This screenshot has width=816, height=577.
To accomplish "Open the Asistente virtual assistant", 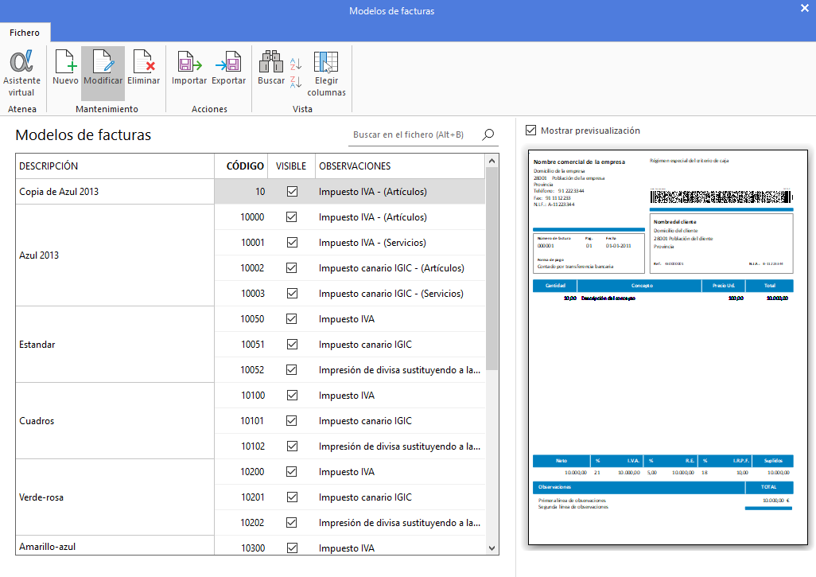I will (x=21, y=73).
